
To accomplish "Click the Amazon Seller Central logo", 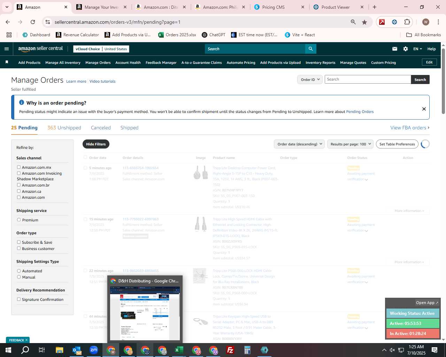I will (x=40, y=49).
